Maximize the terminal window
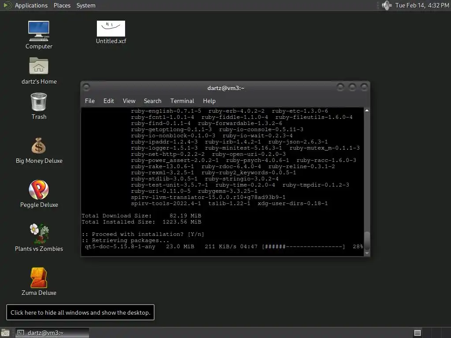Image resolution: width=451 pixels, height=338 pixels. (352, 87)
